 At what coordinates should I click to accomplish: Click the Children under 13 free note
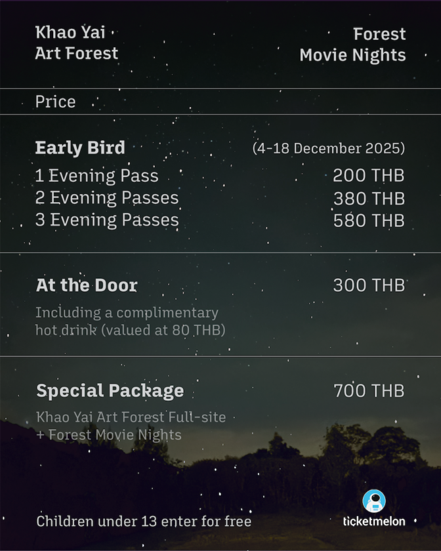point(144,521)
